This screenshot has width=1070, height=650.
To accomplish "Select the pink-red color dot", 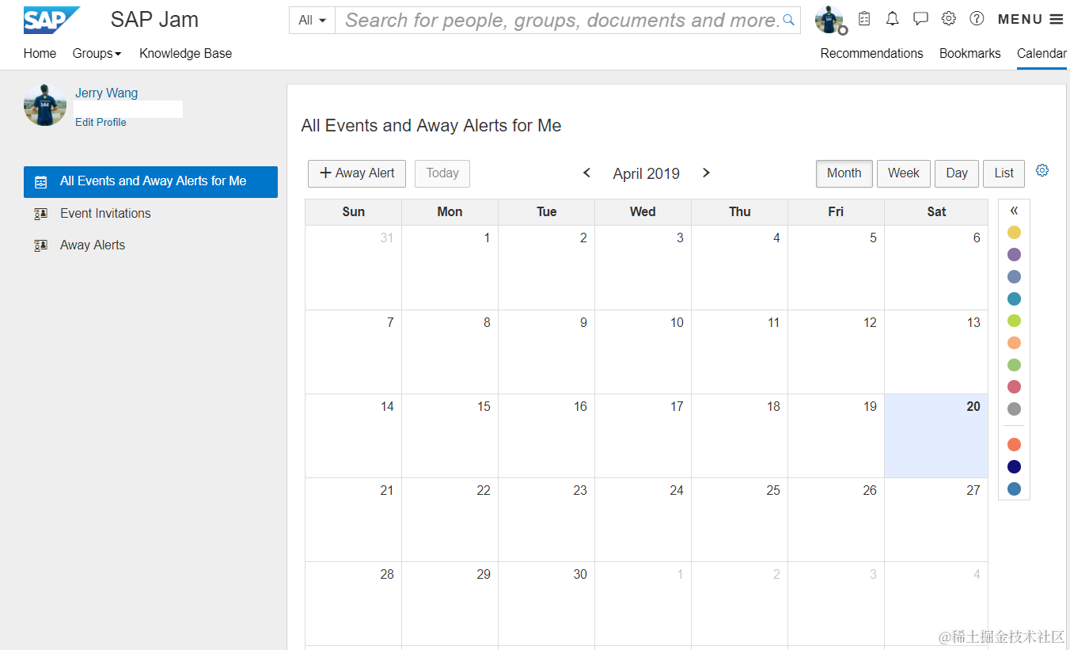I will [x=1014, y=387].
